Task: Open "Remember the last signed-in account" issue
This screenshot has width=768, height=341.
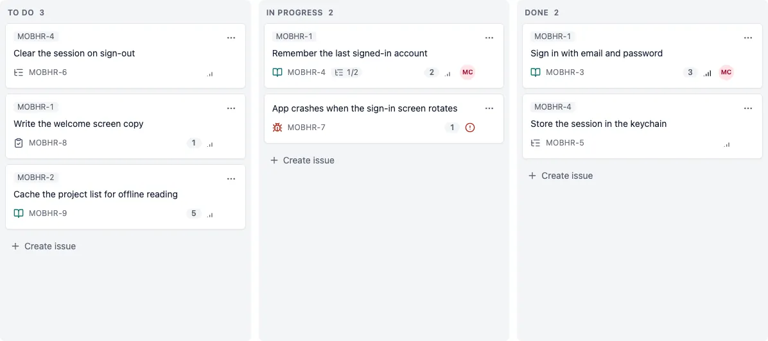Action: (350, 53)
